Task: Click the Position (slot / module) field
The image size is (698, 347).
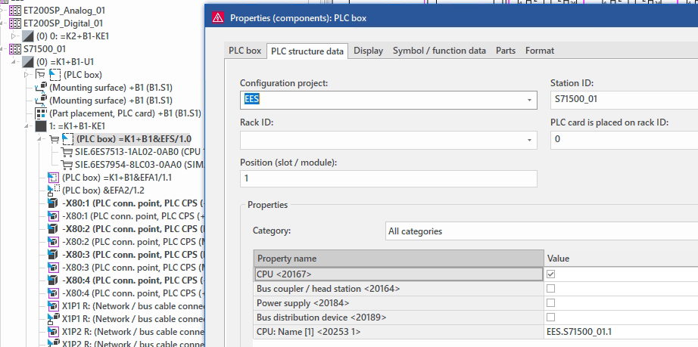Action: point(388,178)
